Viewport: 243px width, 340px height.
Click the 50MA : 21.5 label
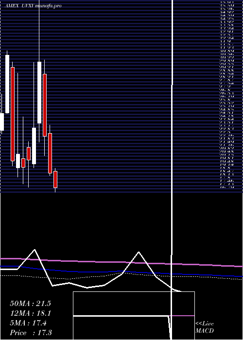[x=30, y=304]
